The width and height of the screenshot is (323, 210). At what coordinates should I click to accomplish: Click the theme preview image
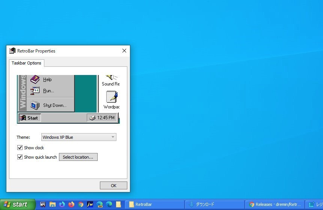(68, 99)
